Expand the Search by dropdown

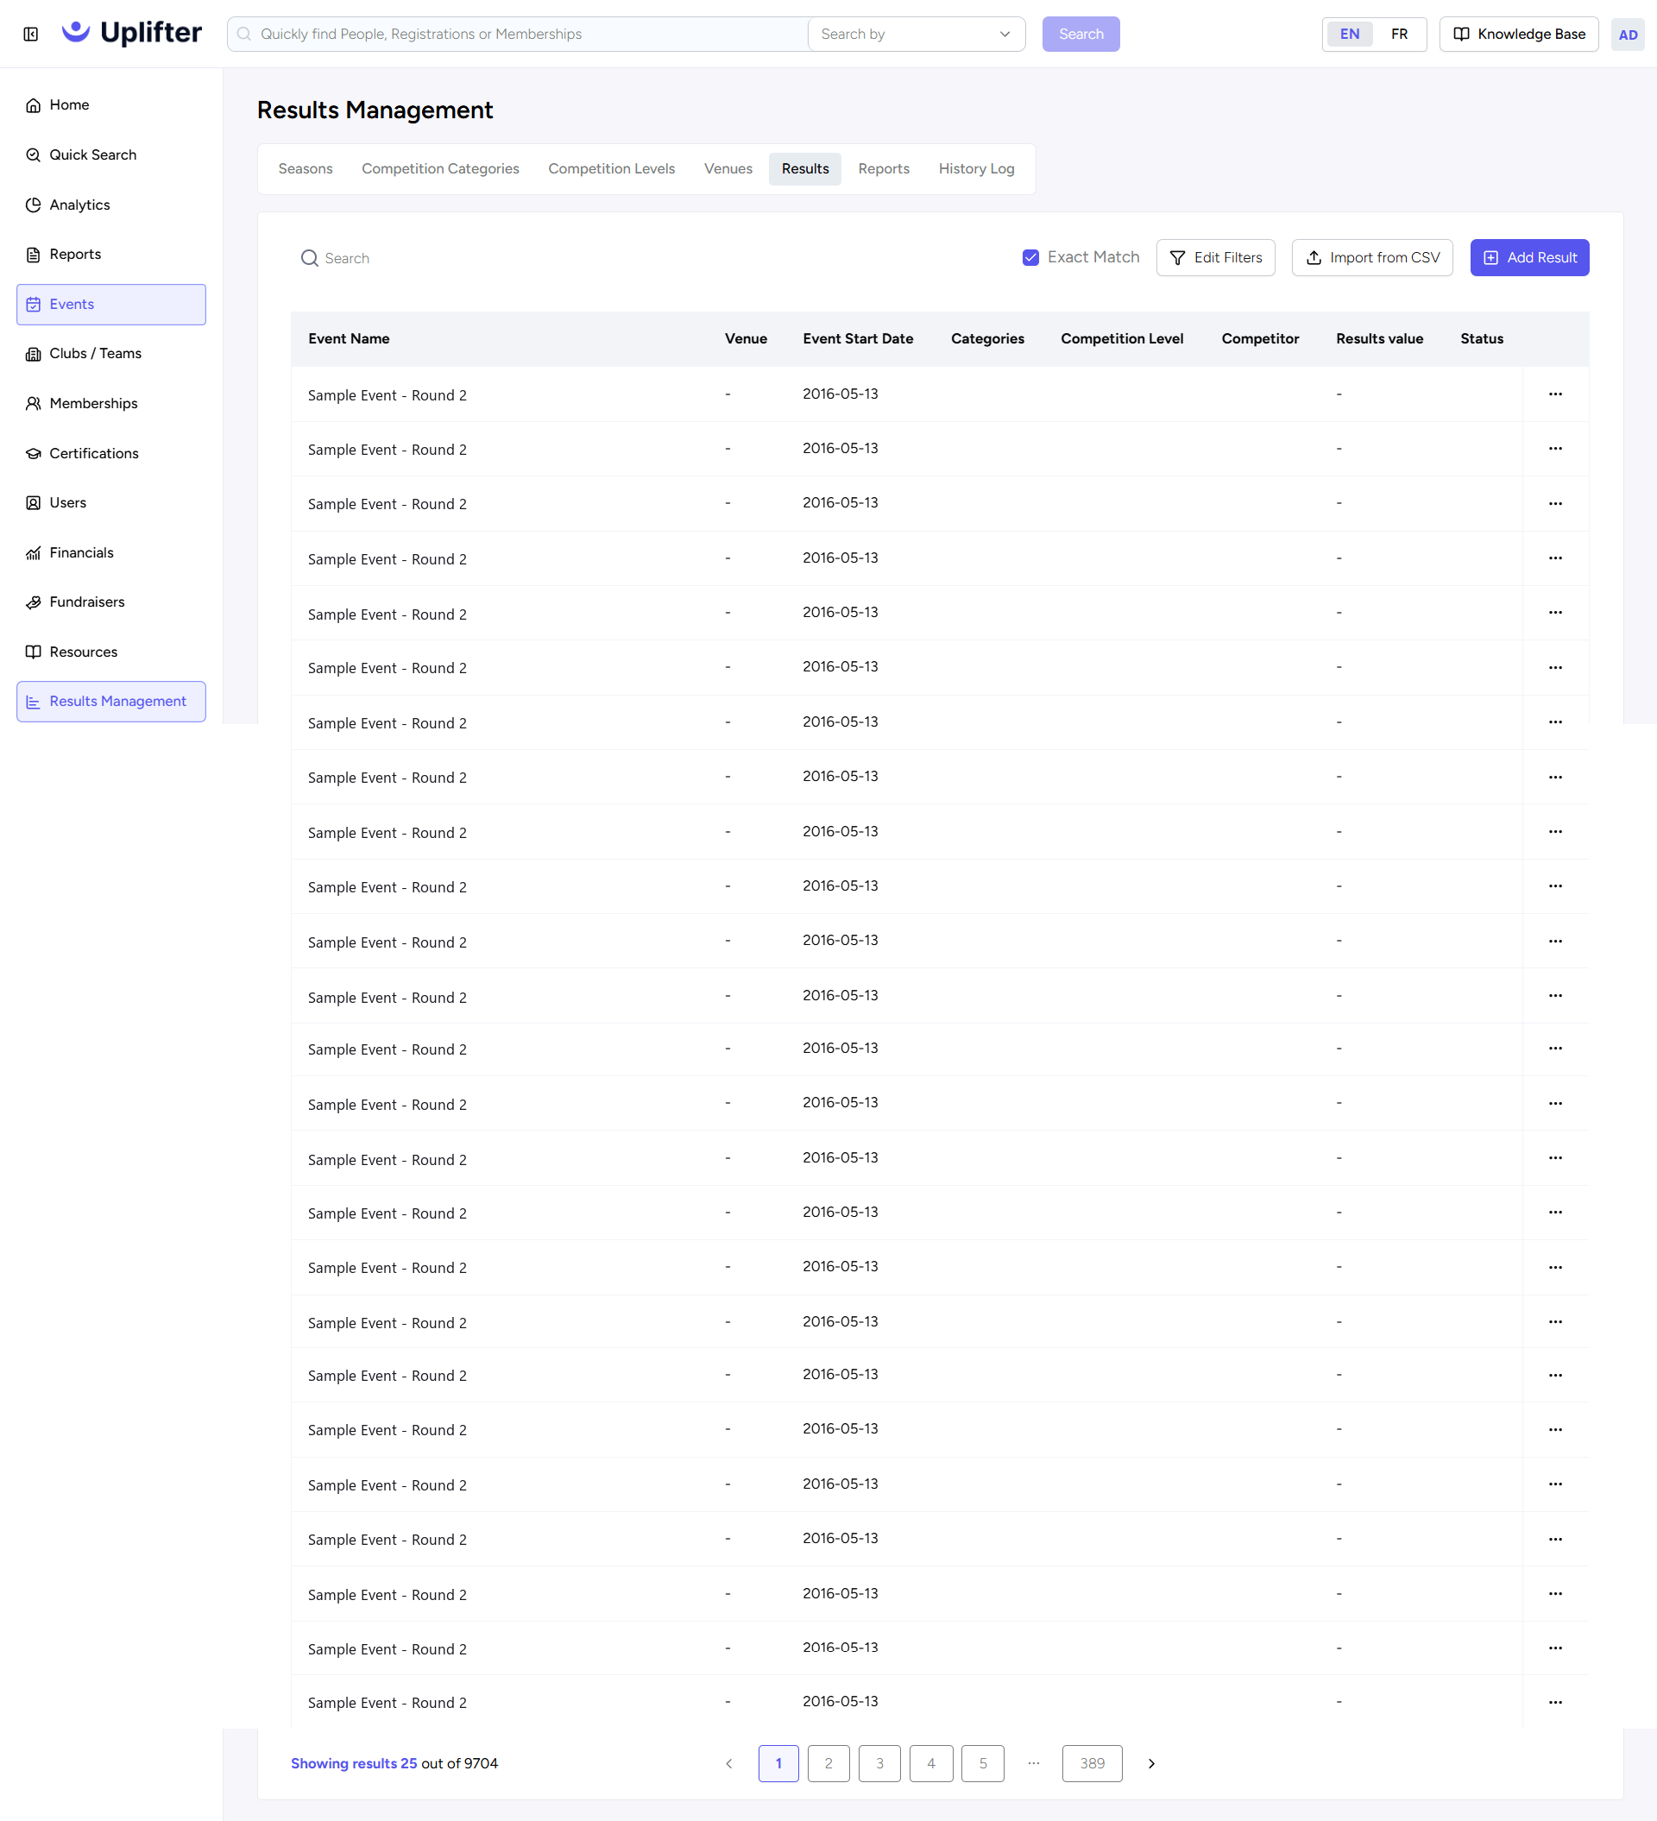(917, 35)
